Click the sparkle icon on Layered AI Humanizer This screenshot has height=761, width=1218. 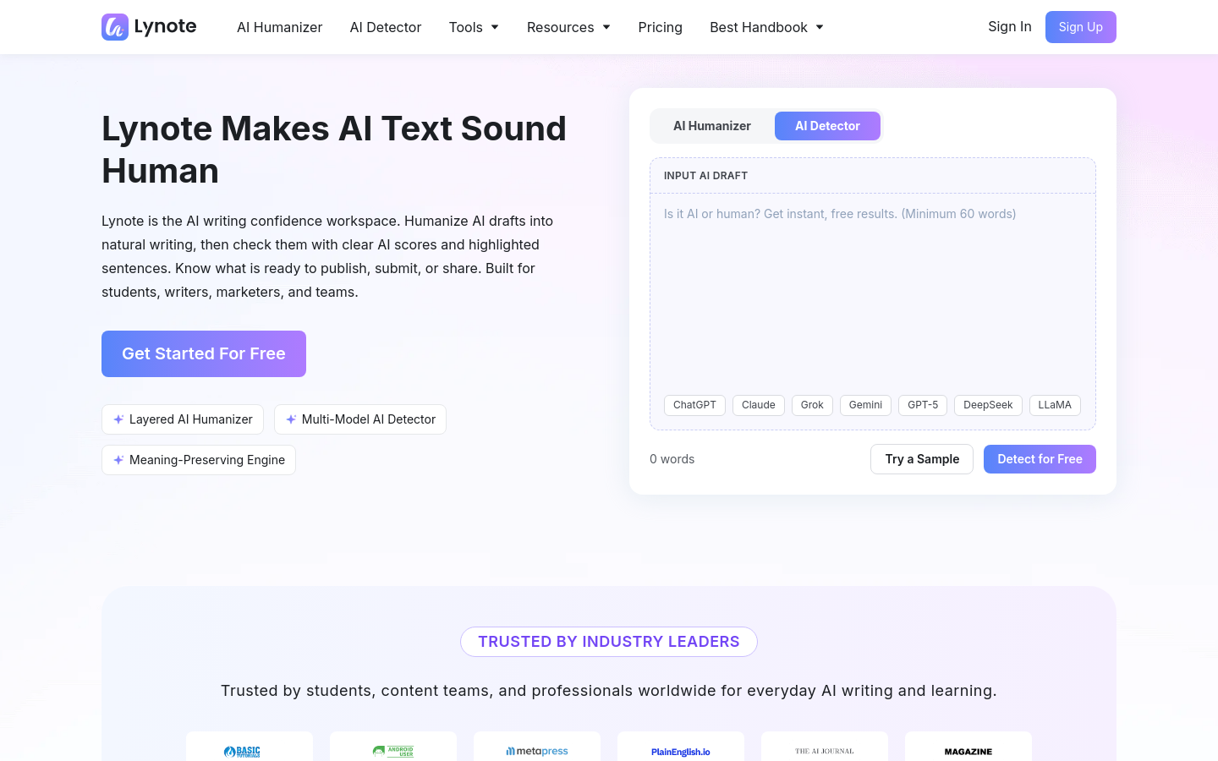pyautogui.click(x=118, y=419)
